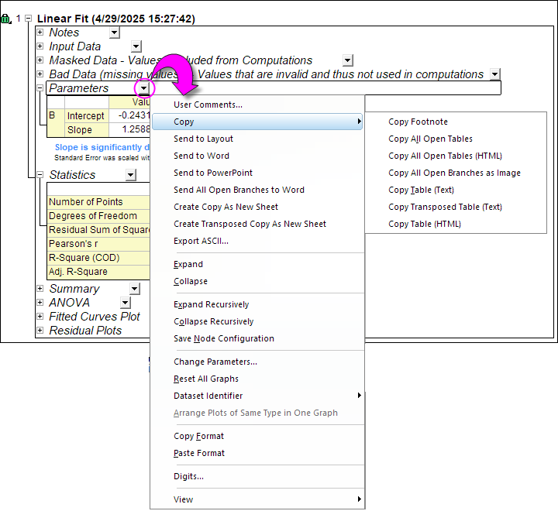The height and width of the screenshot is (511, 558).
Task: Expand the Residual Plots node
Action: [40, 331]
